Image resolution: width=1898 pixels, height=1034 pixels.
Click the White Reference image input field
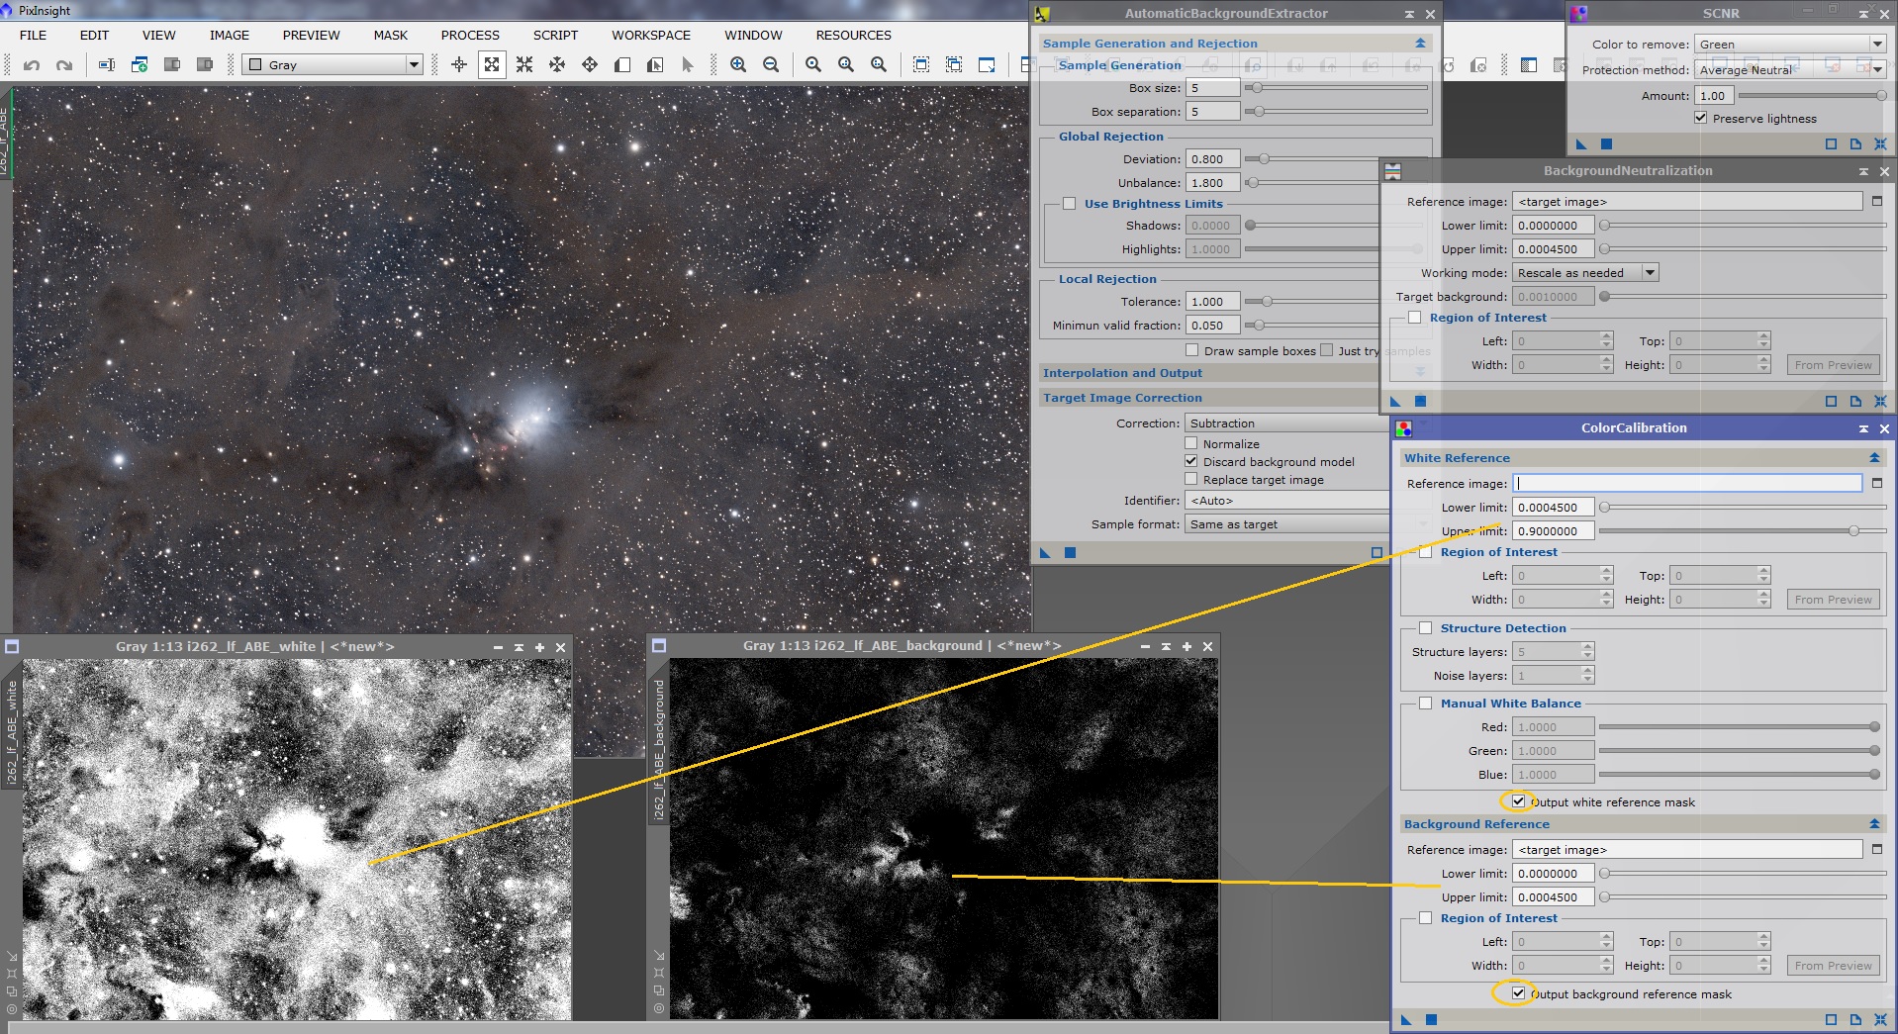1687,483
